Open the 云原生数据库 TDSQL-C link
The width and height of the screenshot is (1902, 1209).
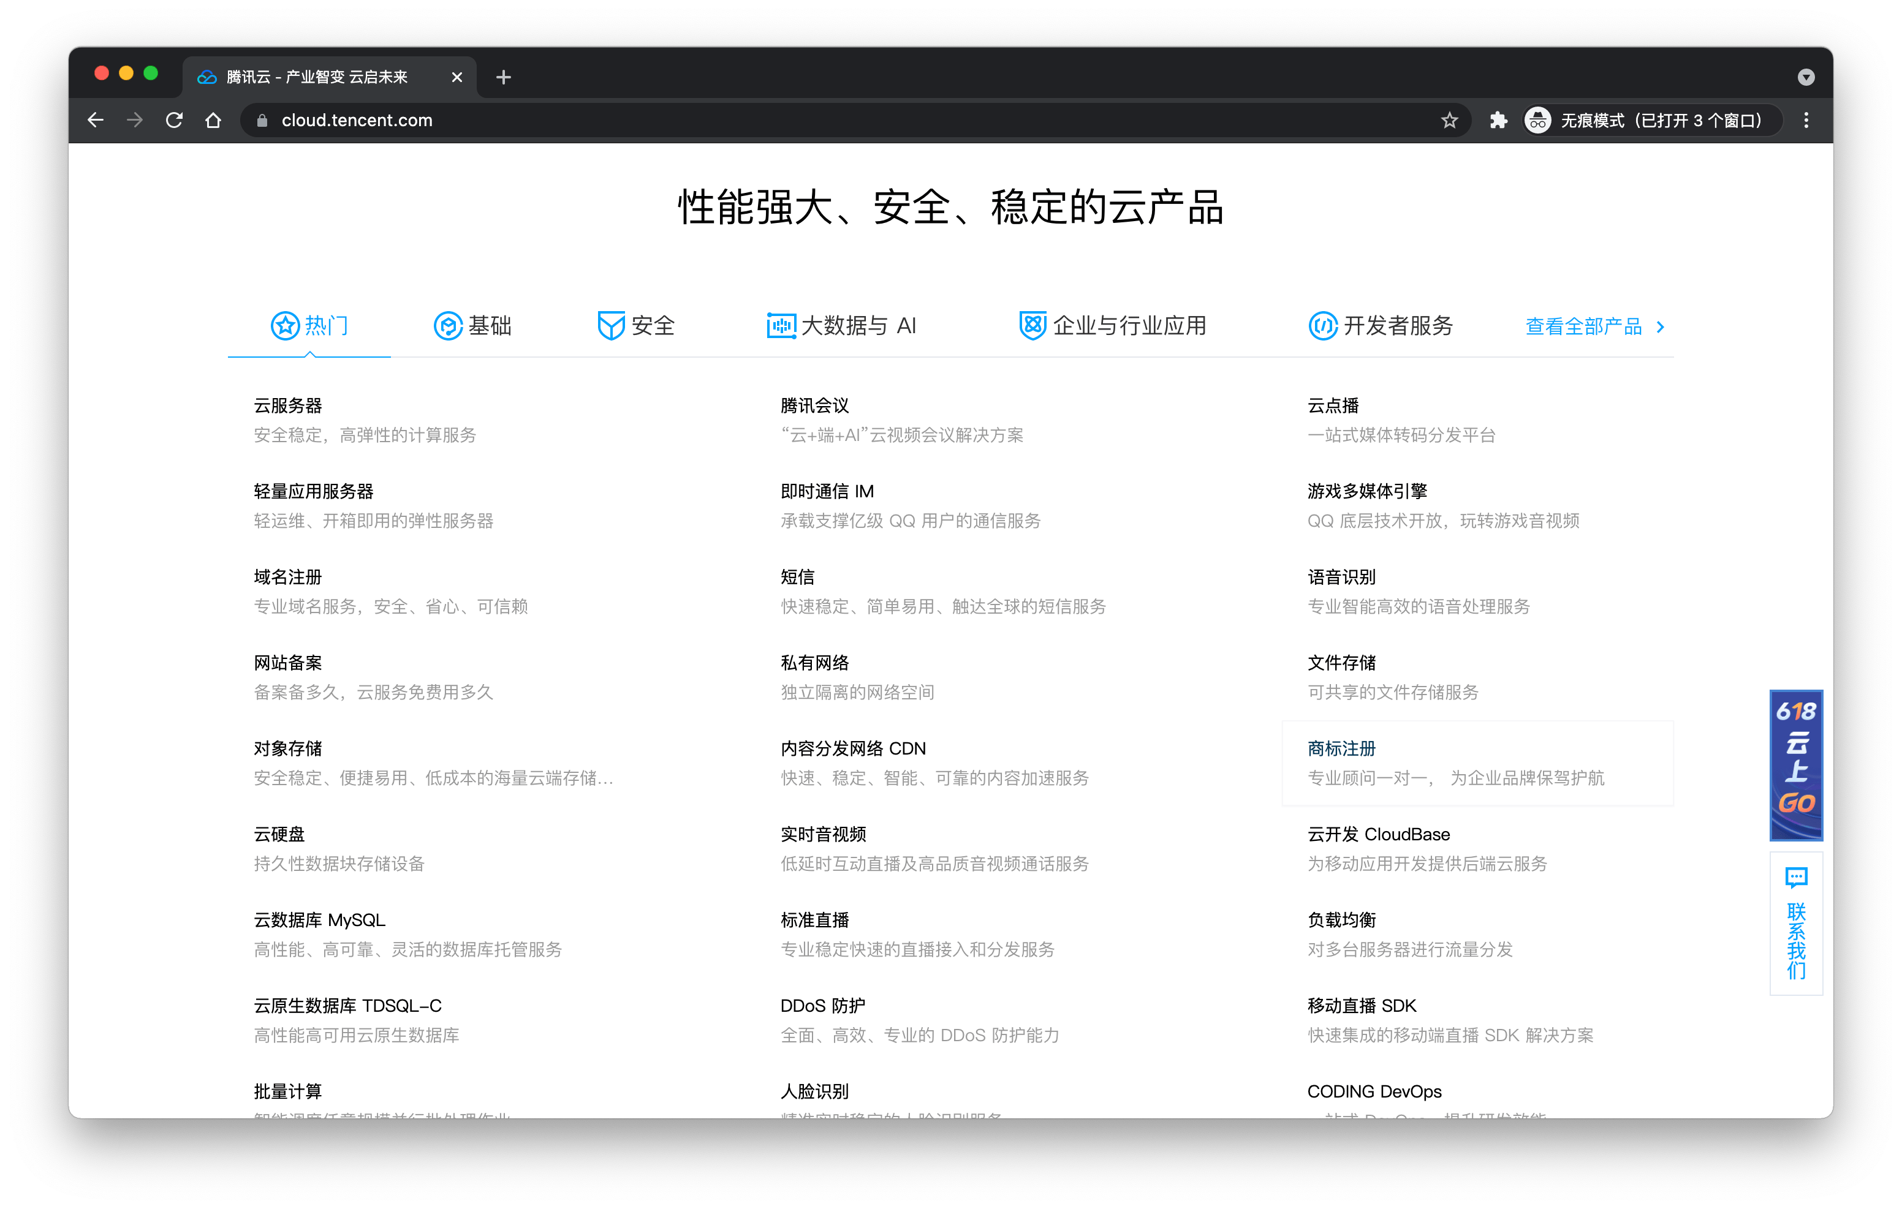pyautogui.click(x=347, y=1005)
